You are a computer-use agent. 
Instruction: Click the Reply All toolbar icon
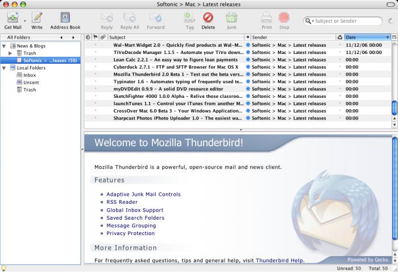130,18
